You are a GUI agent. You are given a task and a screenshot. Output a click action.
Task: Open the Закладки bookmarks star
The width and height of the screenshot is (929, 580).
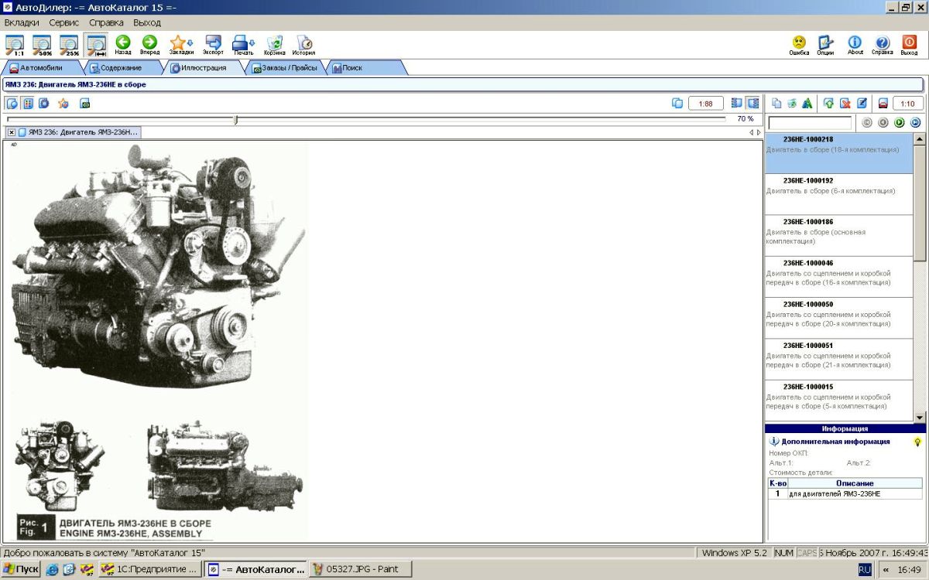181,45
